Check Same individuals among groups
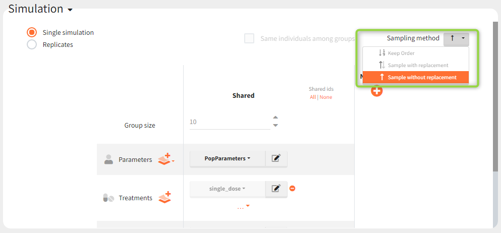Image resolution: width=501 pixels, height=233 pixels. click(249, 38)
